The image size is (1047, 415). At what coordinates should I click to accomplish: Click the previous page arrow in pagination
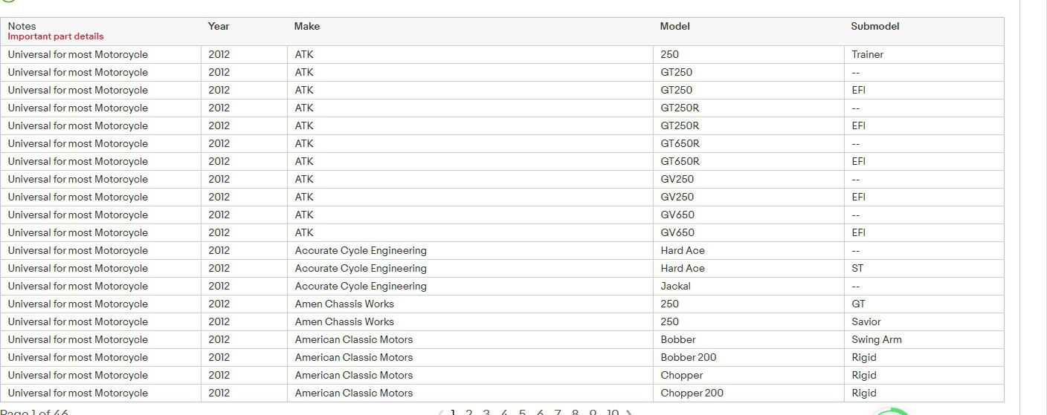click(439, 413)
